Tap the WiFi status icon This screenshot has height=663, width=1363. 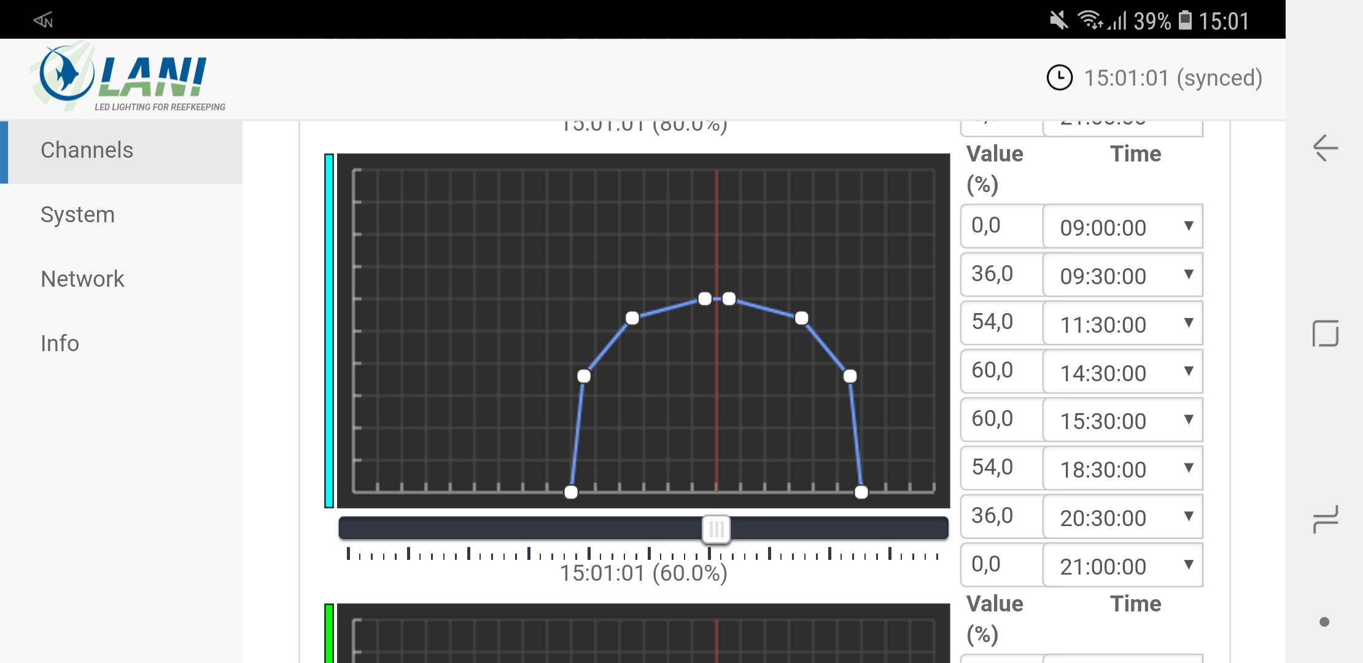click(1090, 21)
